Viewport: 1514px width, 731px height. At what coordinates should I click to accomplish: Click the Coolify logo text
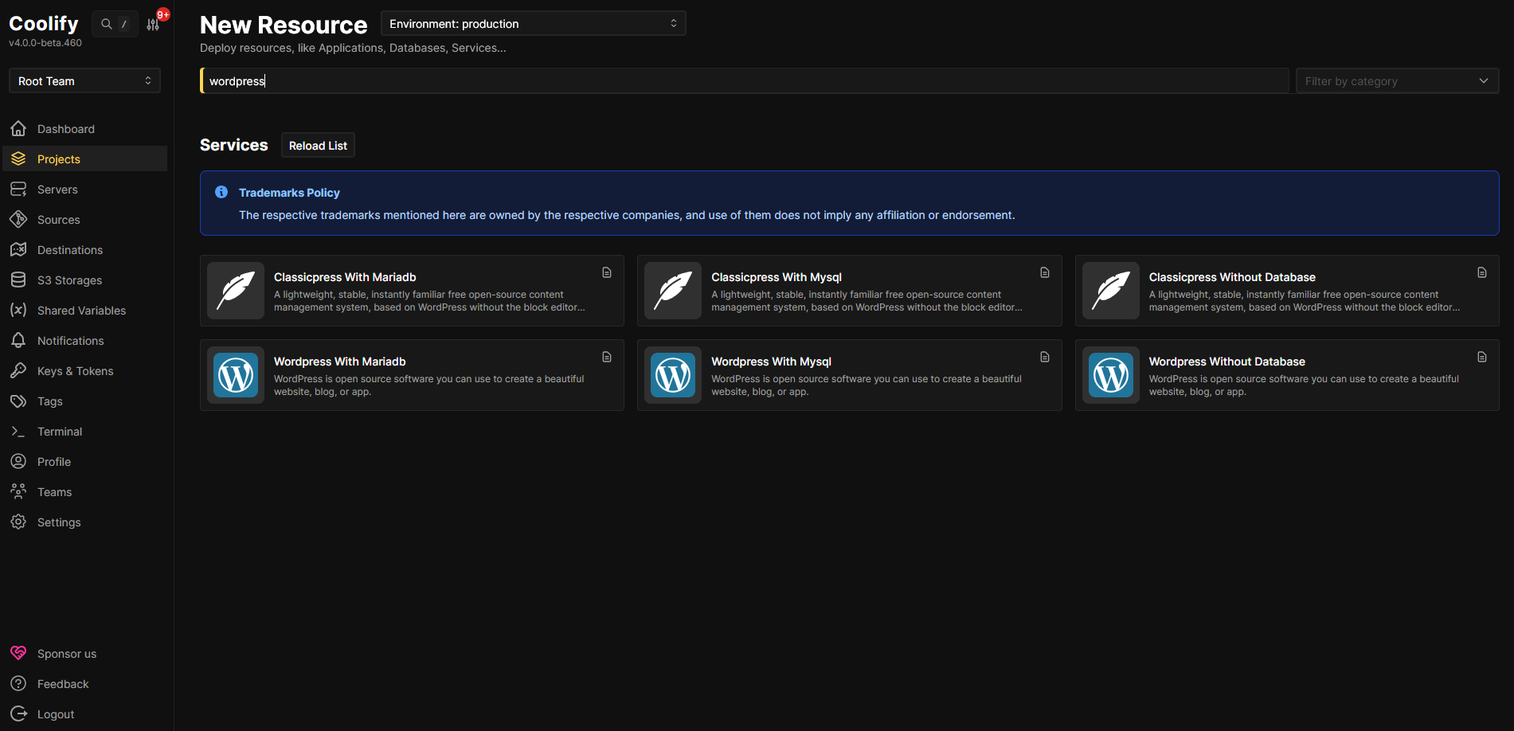tap(44, 24)
